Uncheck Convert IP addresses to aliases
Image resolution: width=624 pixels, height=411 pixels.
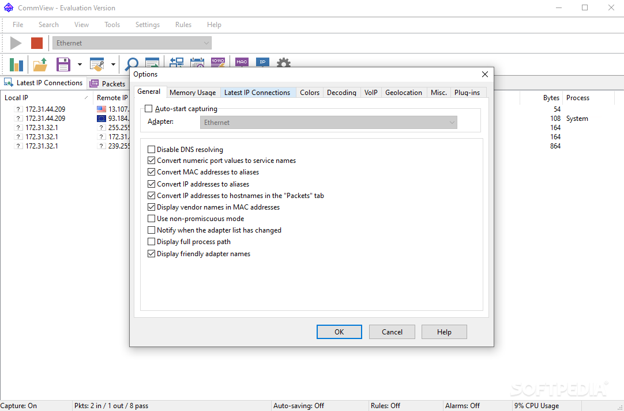(x=151, y=184)
